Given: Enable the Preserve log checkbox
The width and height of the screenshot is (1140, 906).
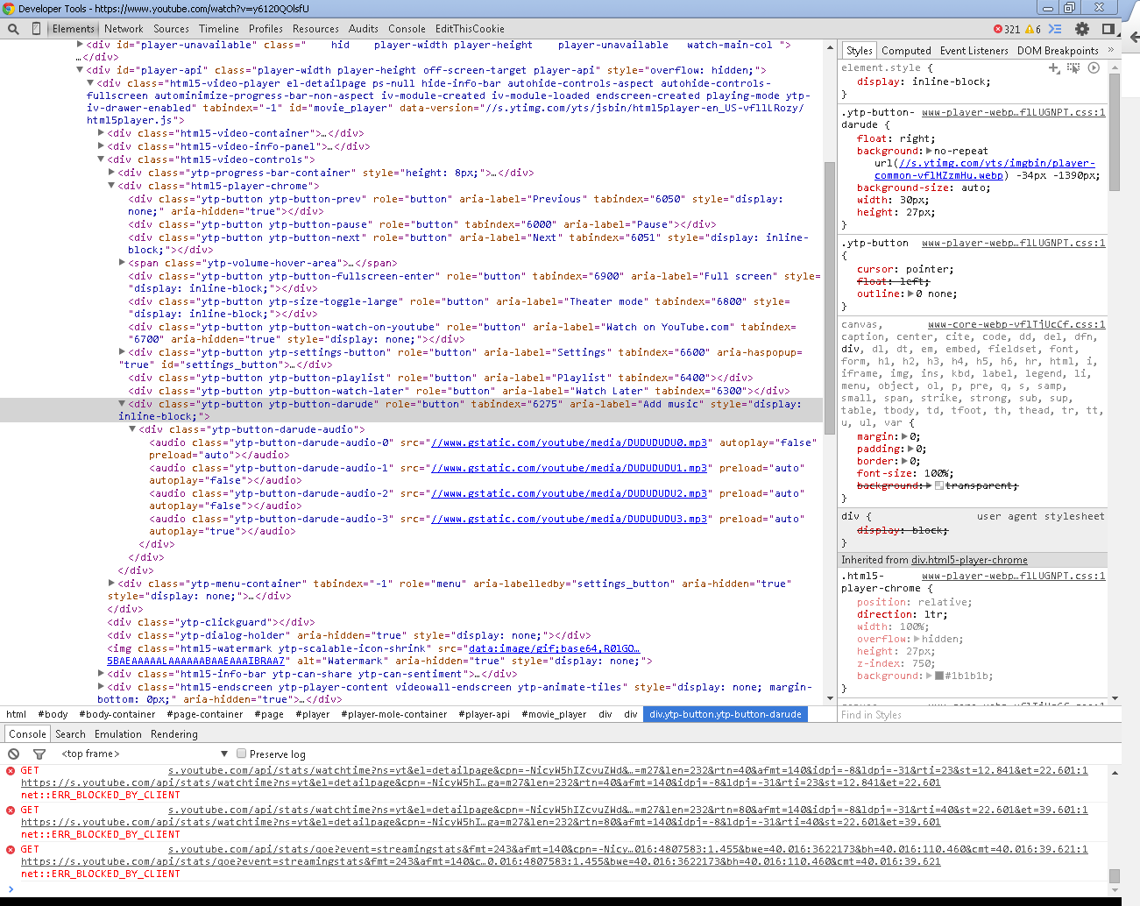Looking at the screenshot, I should [242, 754].
